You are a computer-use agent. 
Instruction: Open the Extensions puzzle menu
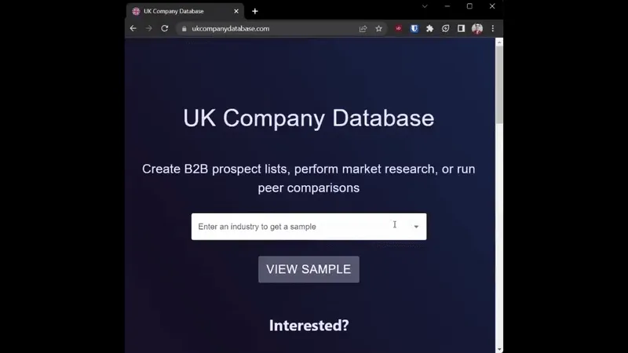(x=429, y=28)
